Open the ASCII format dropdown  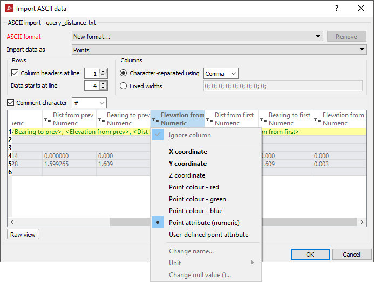[197, 37]
